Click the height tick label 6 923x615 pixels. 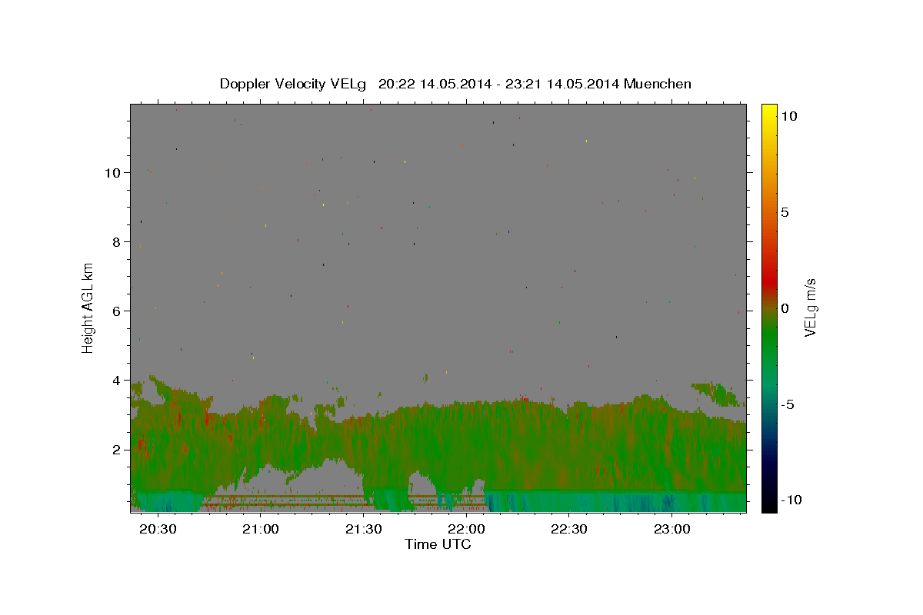(x=117, y=311)
